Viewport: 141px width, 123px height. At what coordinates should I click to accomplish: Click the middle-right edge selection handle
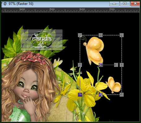point(122,65)
